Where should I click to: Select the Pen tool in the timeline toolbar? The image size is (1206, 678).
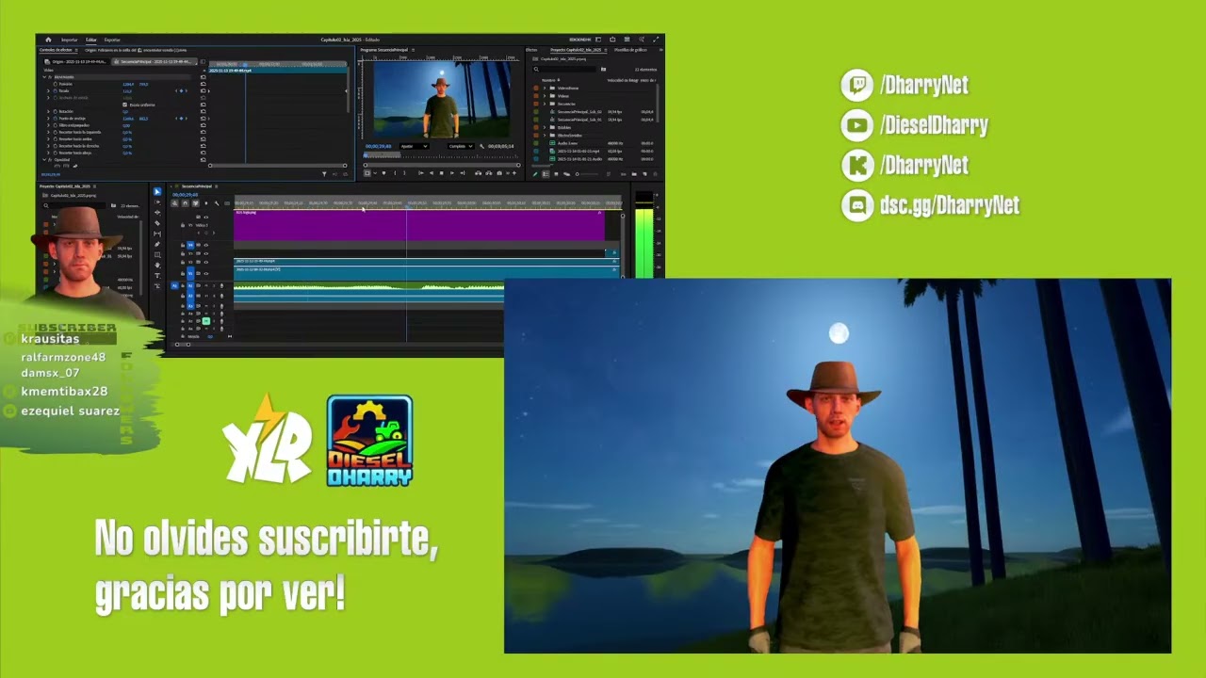point(157,244)
